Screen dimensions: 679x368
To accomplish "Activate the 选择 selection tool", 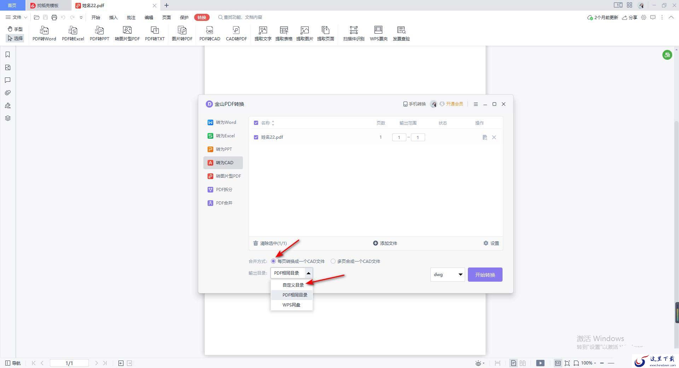I will point(15,38).
